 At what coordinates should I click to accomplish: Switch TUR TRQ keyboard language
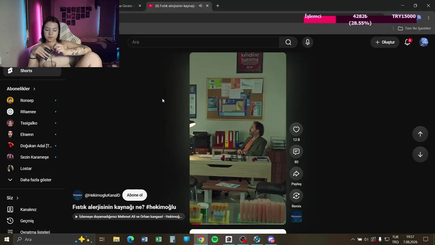[x=396, y=240]
